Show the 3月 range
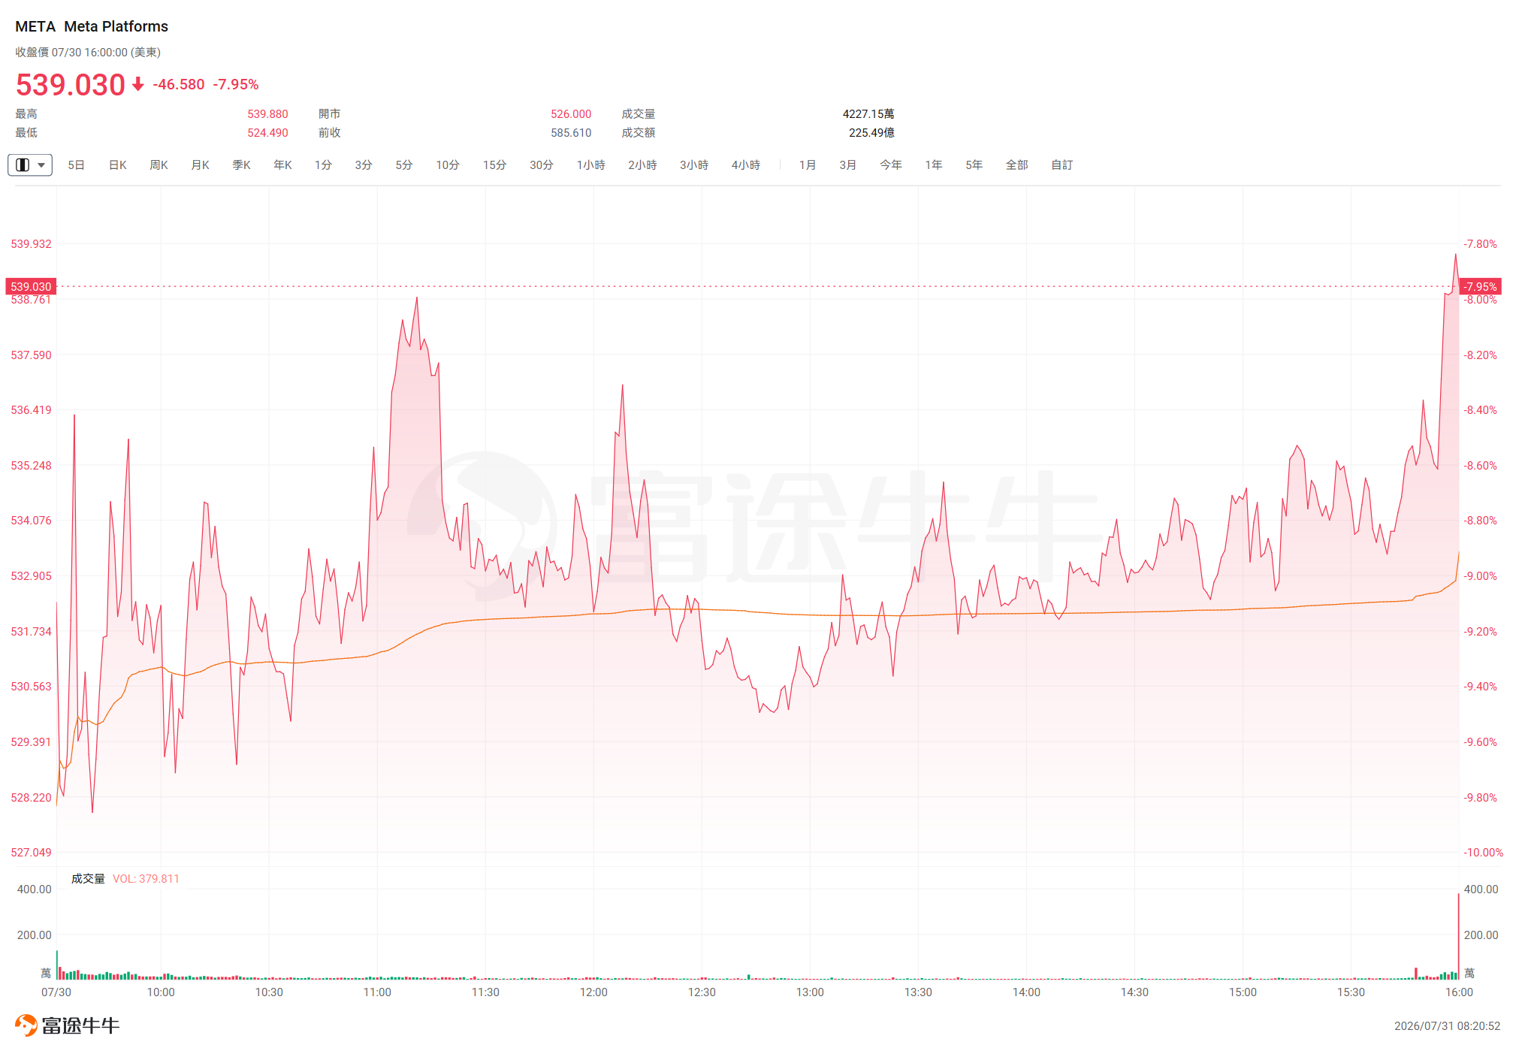This screenshot has width=1516, height=1051. click(848, 165)
